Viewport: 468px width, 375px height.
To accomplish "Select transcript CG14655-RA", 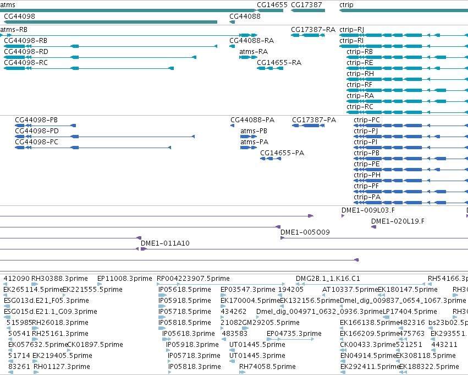I will (x=279, y=63).
